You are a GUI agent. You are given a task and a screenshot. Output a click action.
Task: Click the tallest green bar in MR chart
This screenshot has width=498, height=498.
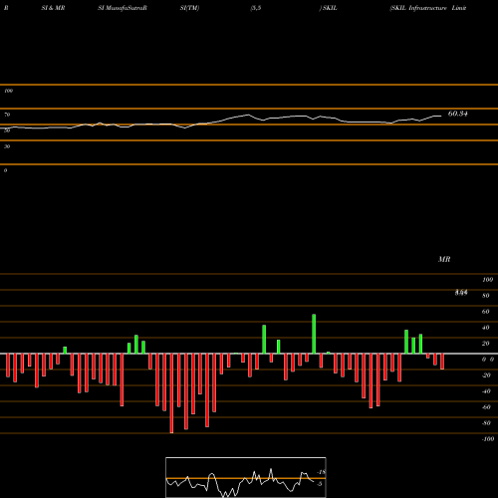[314, 334]
